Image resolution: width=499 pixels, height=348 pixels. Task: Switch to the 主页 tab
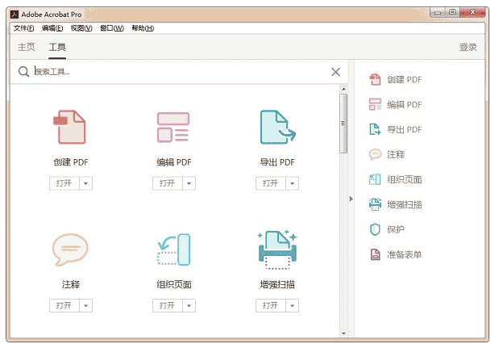pos(27,47)
